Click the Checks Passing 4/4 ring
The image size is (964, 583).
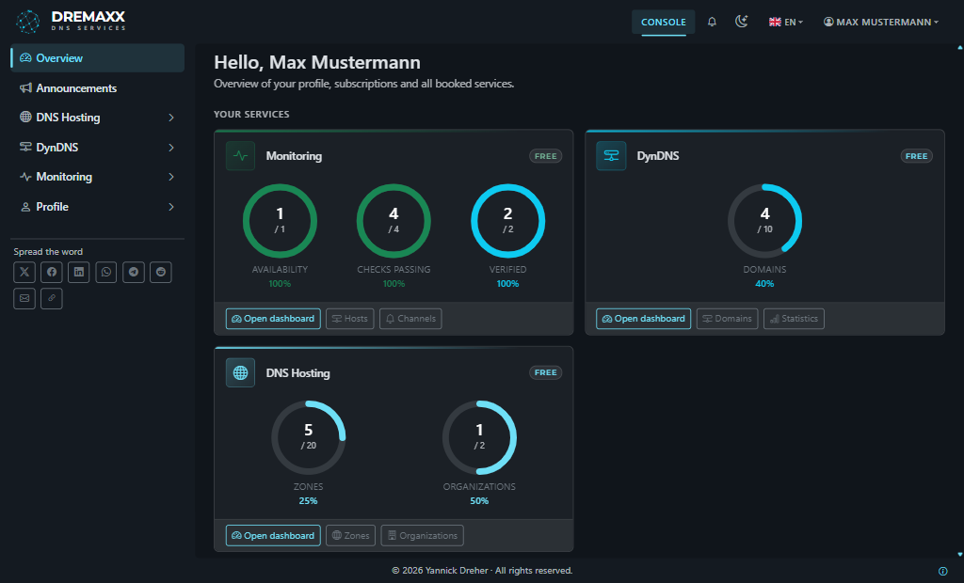click(394, 221)
